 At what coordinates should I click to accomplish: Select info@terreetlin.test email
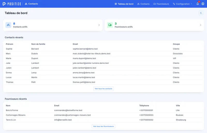(x=63, y=120)
